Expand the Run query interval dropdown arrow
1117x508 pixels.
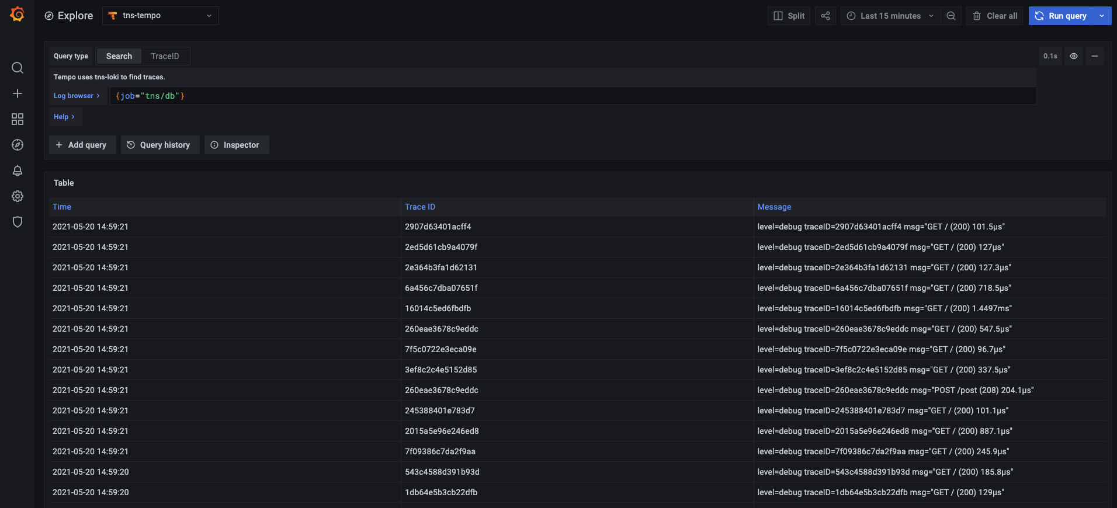(x=1102, y=16)
